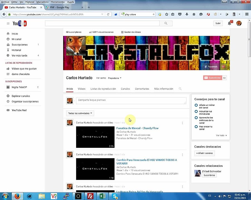
Task: Open the Historial menu in the menu bar
Action: tap(30, 2)
